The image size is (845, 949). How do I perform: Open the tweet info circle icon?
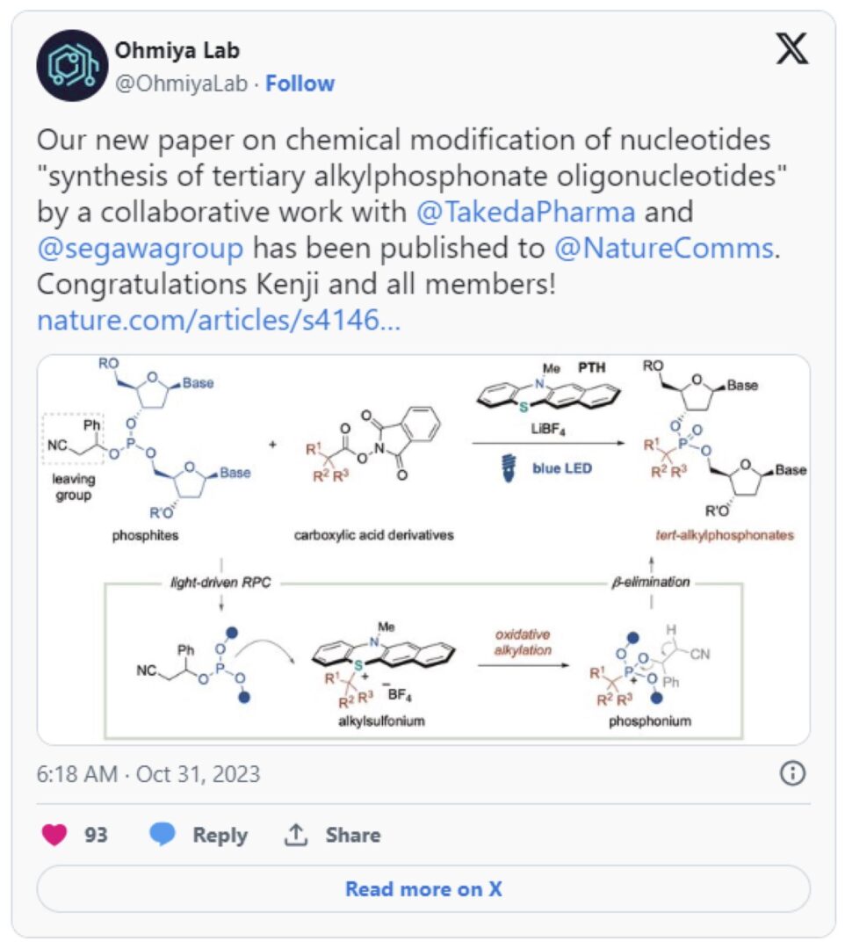tap(792, 773)
